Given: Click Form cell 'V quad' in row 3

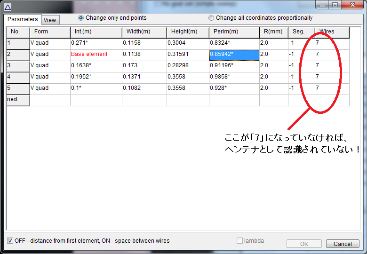Looking at the screenshot, I should pos(50,66).
